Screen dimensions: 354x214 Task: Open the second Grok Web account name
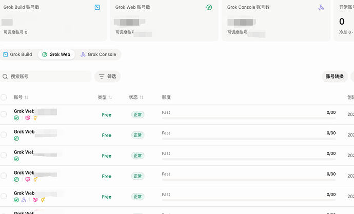(x=24, y=132)
